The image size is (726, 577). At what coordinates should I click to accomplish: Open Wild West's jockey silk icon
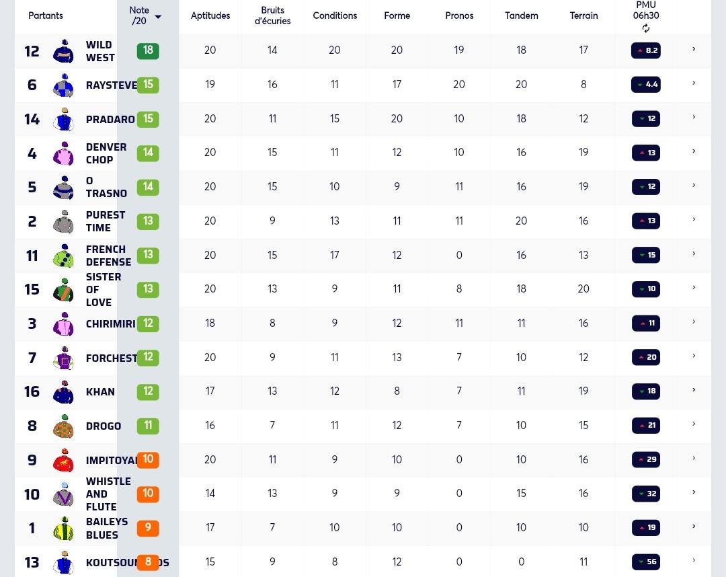[x=63, y=51]
